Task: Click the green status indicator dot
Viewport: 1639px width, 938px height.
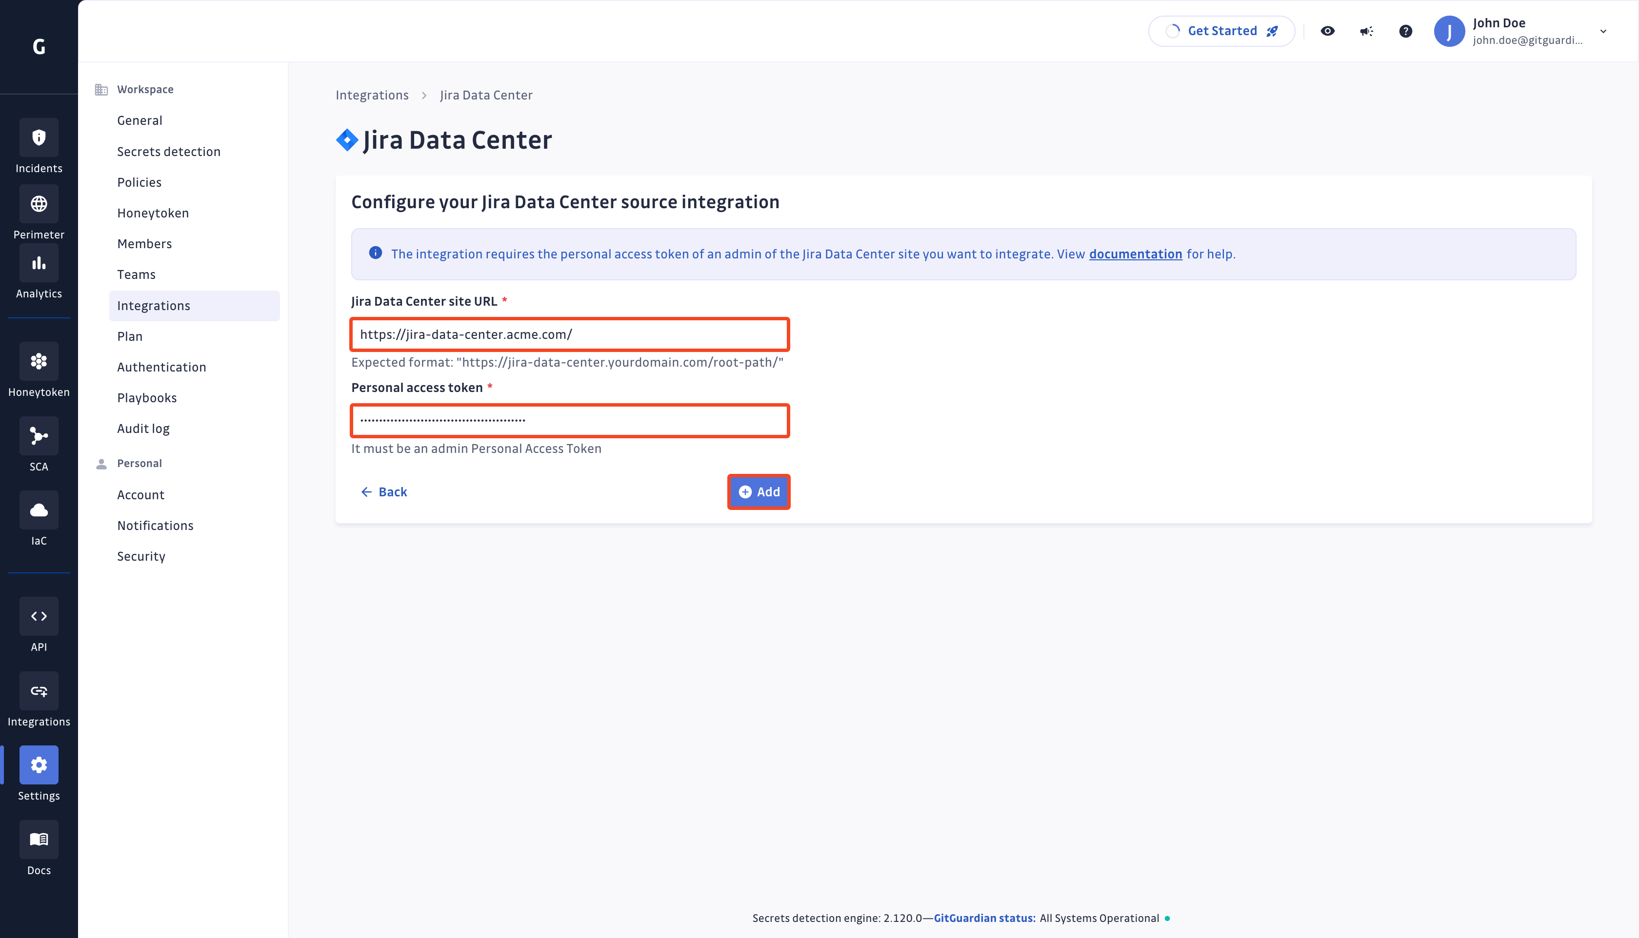Action: 1167,918
